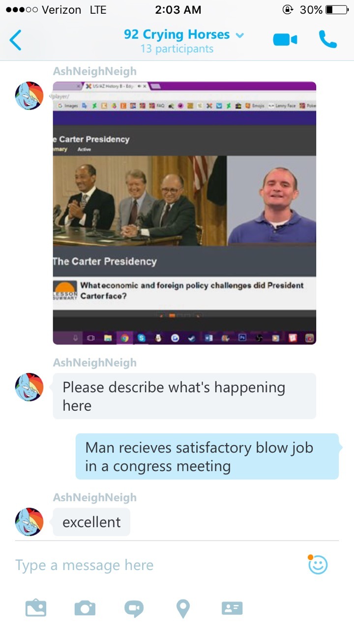The image size is (354, 629).
Task: Open the photo gallery attachment icon
Action: pos(36,608)
